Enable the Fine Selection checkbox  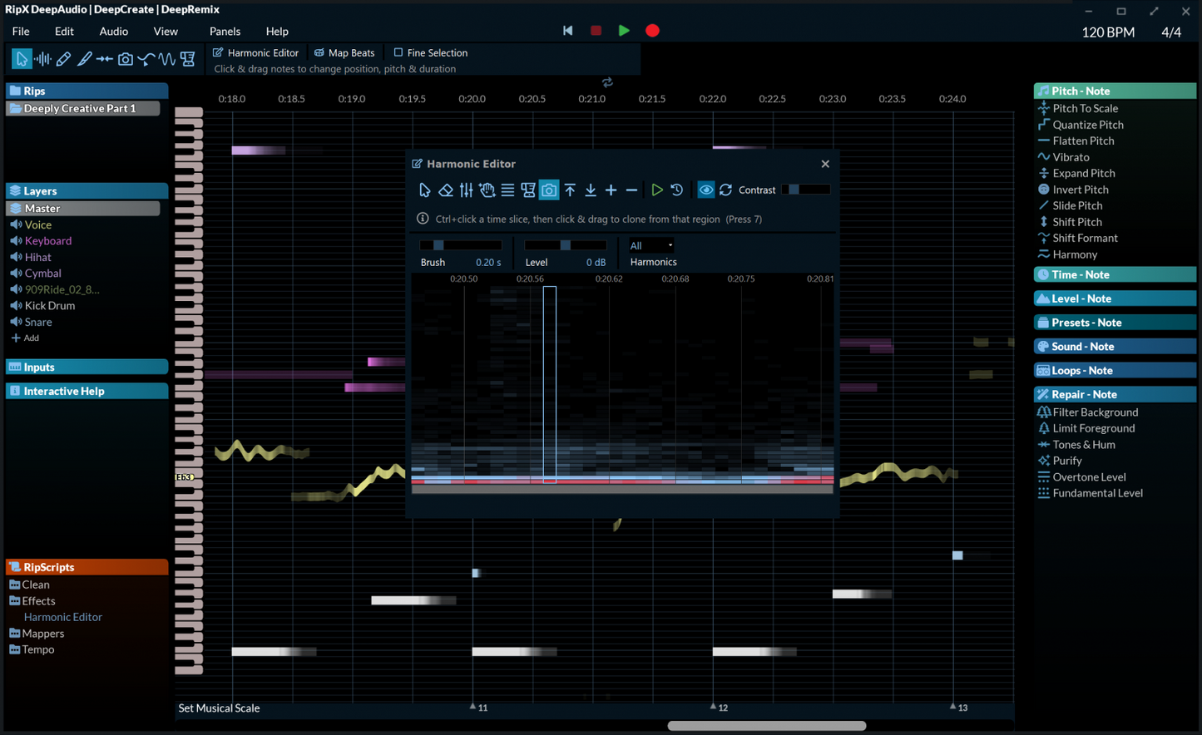click(x=399, y=52)
